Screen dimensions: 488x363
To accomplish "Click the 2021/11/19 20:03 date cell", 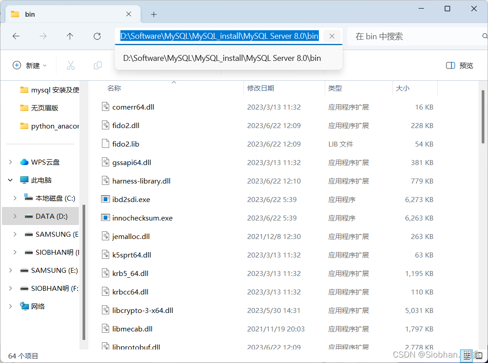I will click(276, 329).
